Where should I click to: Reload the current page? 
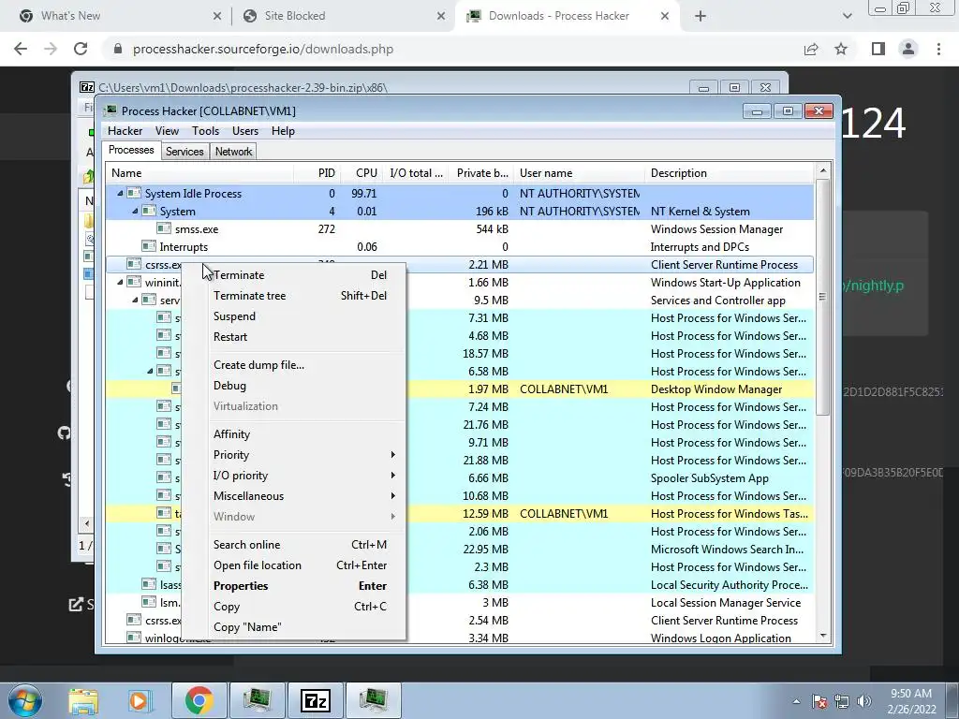81,49
